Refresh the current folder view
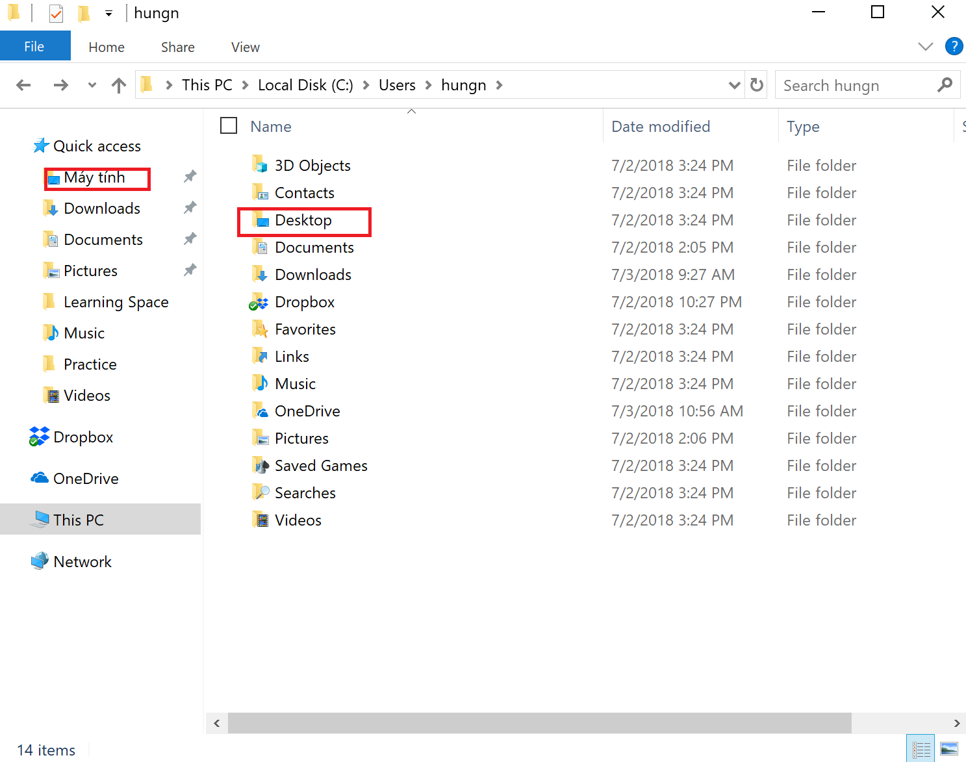Image resolution: width=966 pixels, height=762 pixels. coord(757,85)
